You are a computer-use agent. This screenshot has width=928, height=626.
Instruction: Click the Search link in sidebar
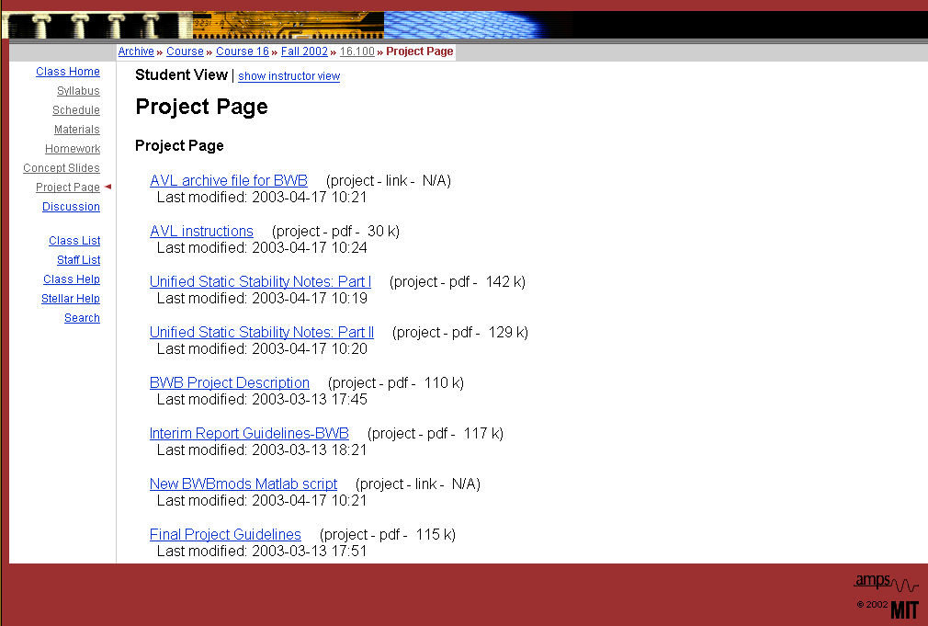point(82,318)
